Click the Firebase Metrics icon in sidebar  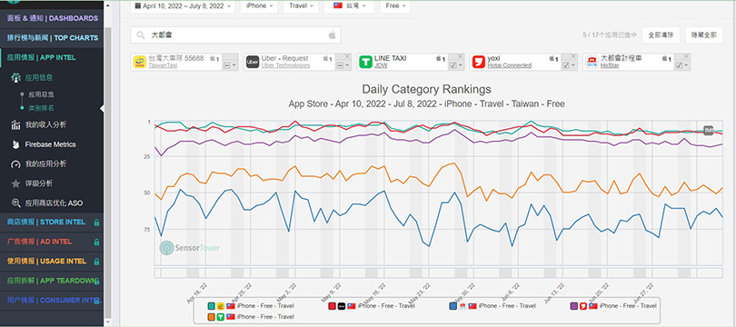[15, 144]
